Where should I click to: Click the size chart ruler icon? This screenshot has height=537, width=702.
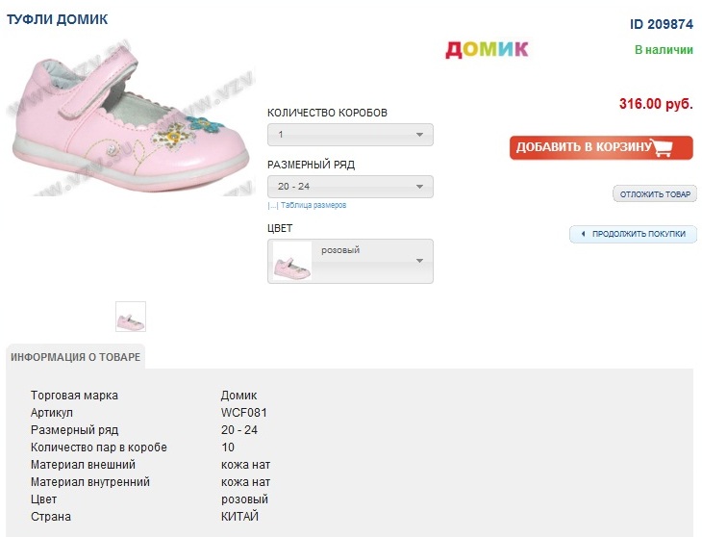[273, 205]
